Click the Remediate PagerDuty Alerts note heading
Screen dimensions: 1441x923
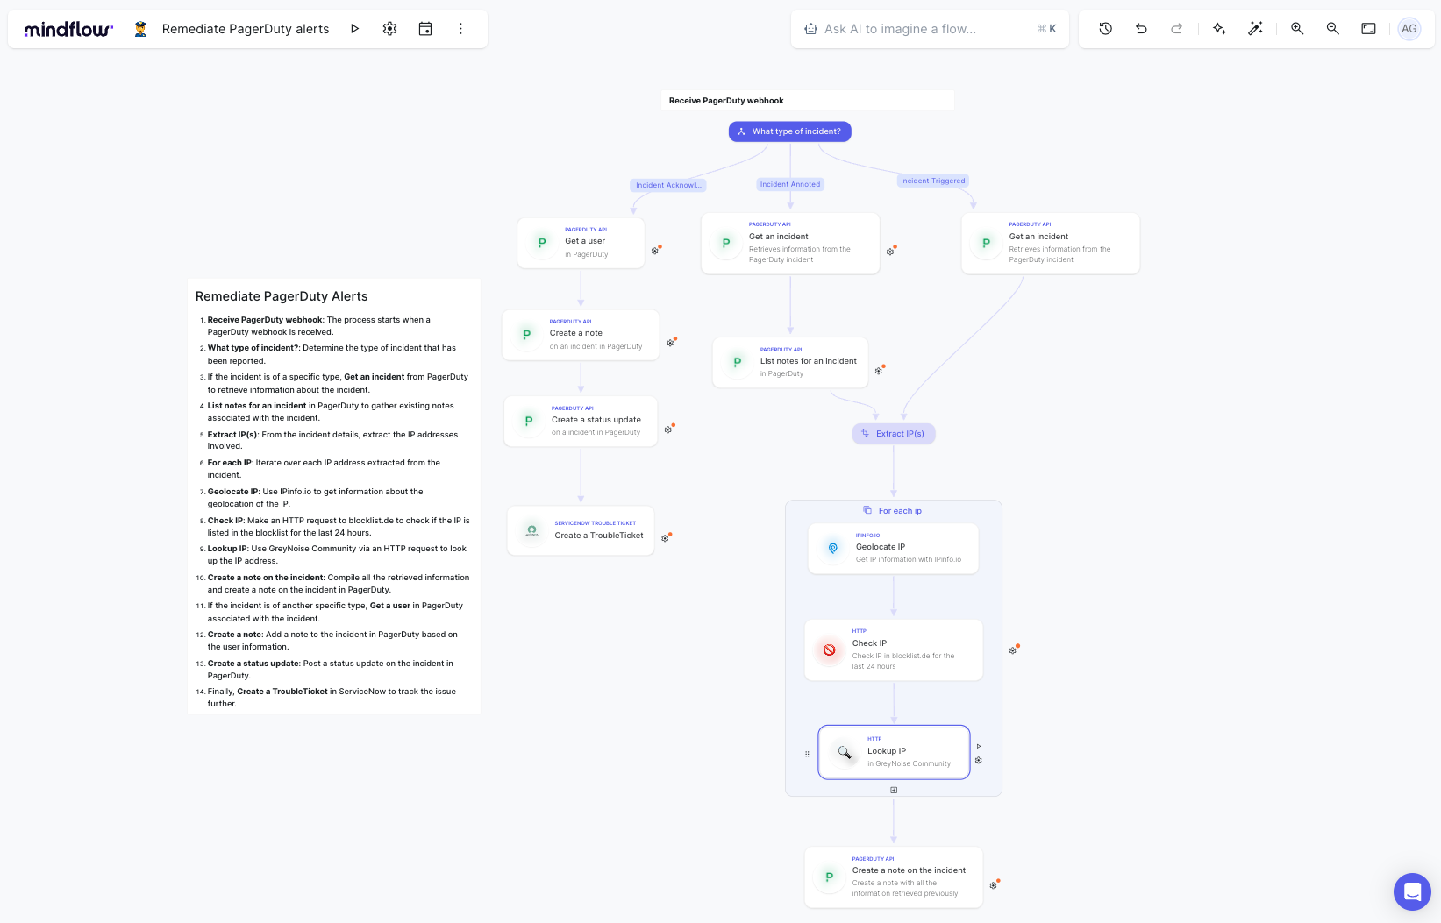[x=282, y=296]
